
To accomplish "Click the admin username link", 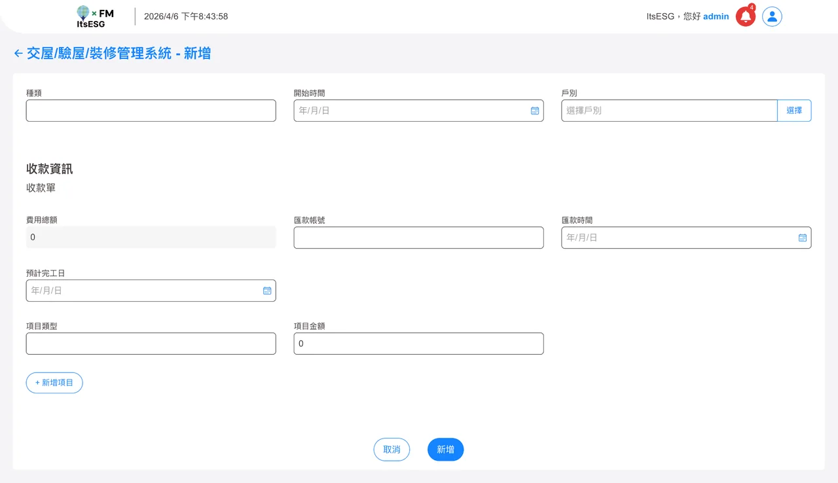I will pos(716,16).
